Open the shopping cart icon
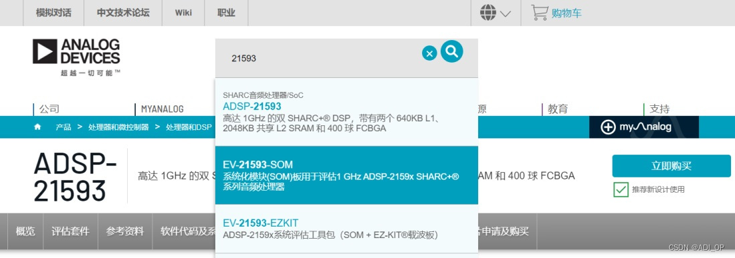This screenshot has width=735, height=258. [540, 13]
